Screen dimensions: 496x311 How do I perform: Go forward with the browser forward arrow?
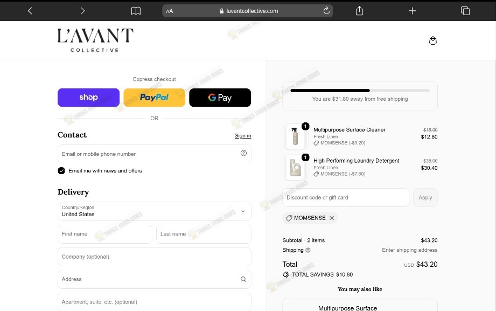click(x=82, y=11)
